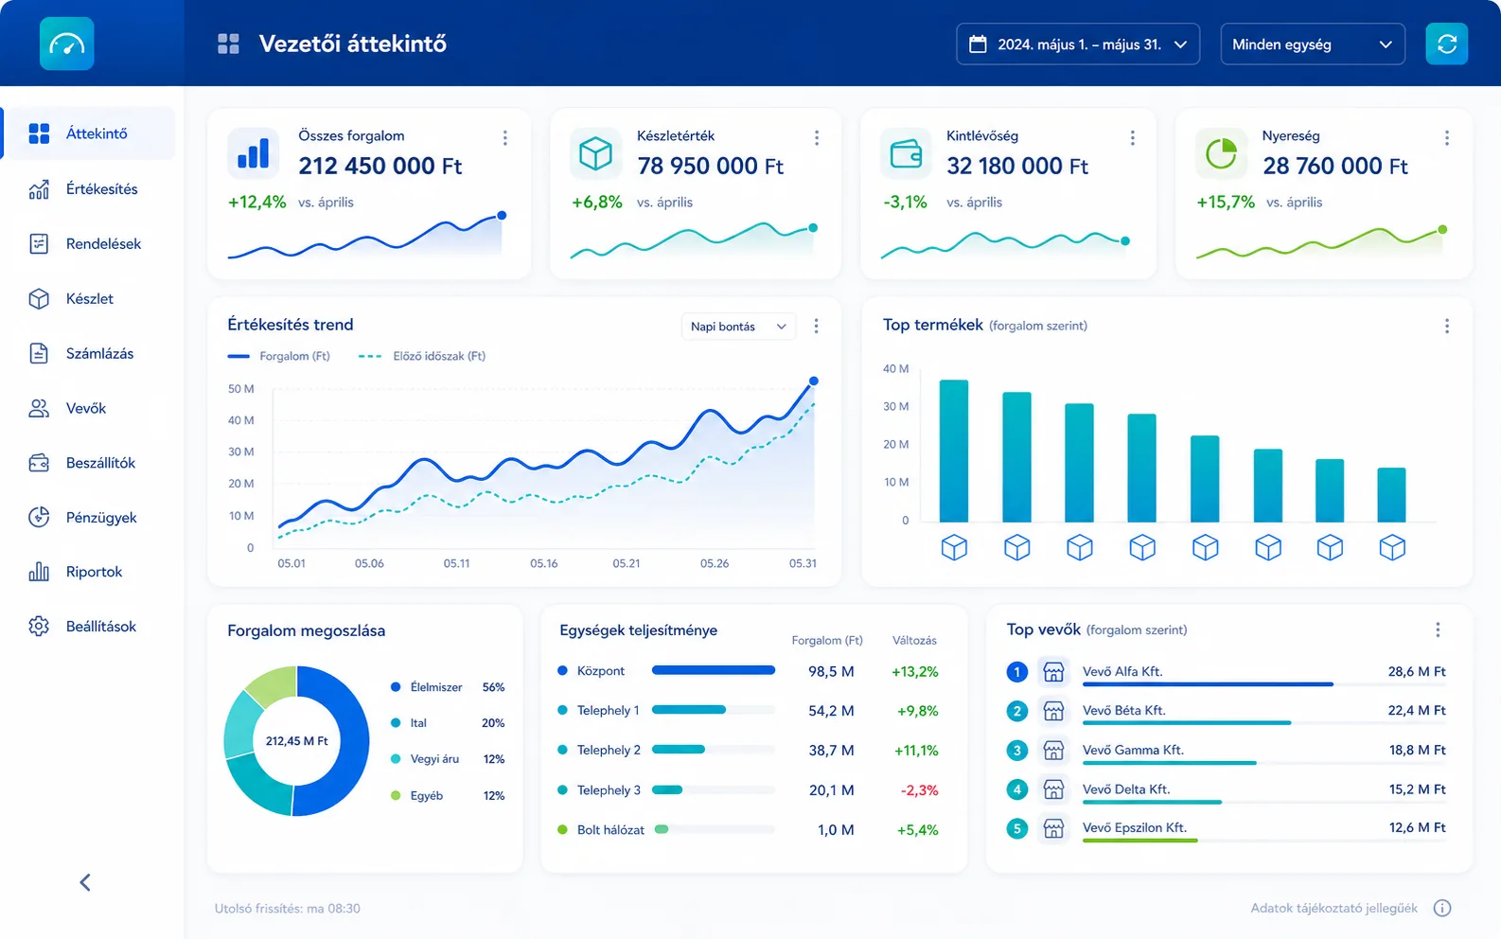The width and height of the screenshot is (1501, 939).
Task: Open the Nyereség card options menu
Action: click(x=1446, y=138)
